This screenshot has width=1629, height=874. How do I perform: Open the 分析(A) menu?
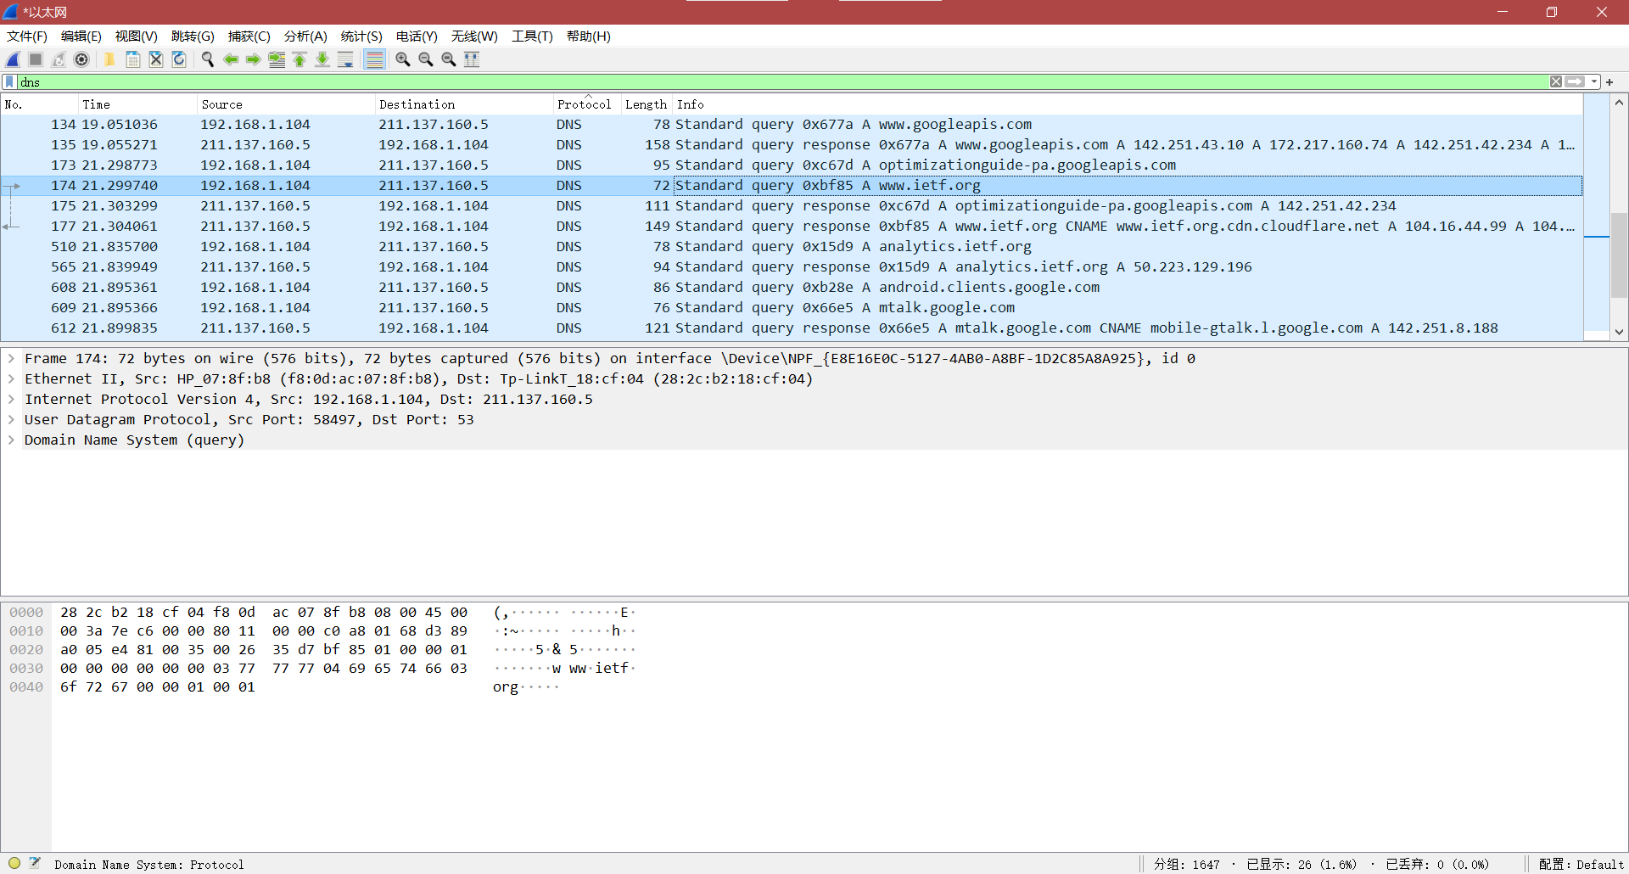pos(305,36)
